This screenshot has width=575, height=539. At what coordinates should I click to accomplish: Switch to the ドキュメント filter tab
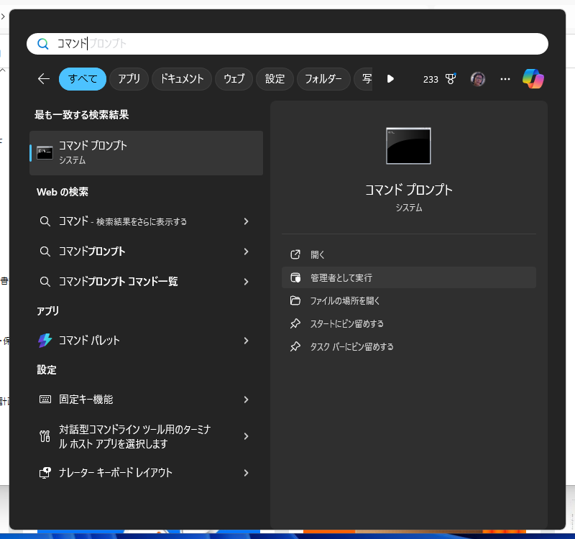tap(182, 79)
